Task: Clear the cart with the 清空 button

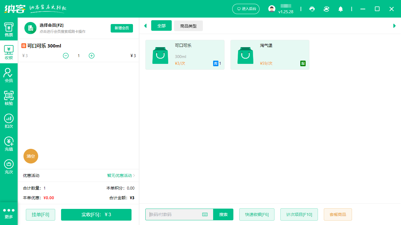Action: pyautogui.click(x=31, y=156)
